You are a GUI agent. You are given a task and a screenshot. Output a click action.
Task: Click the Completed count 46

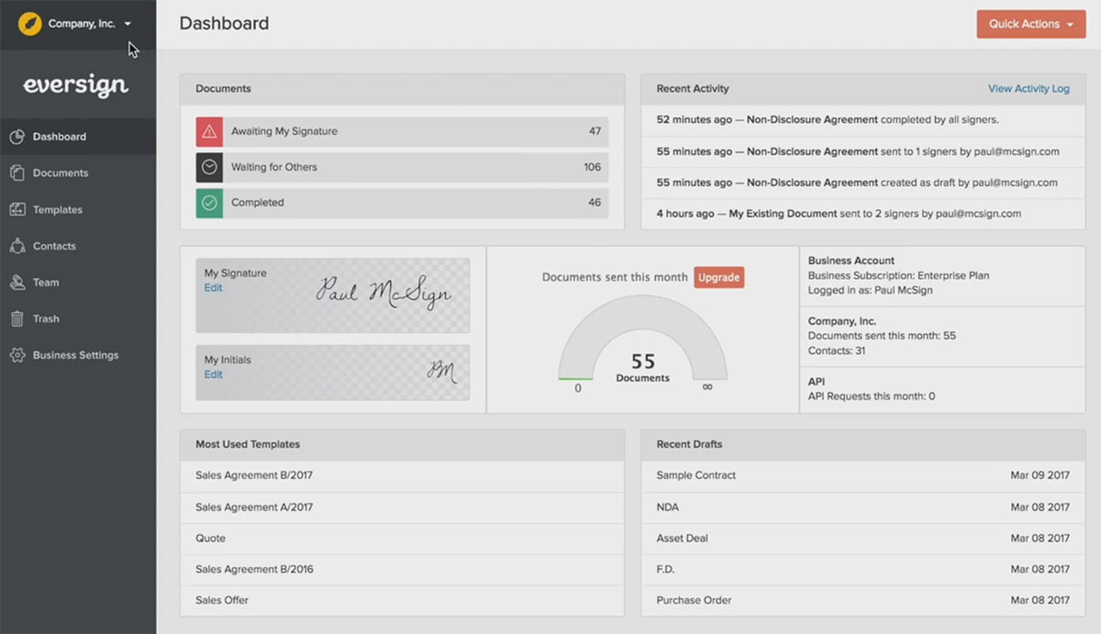tap(595, 203)
